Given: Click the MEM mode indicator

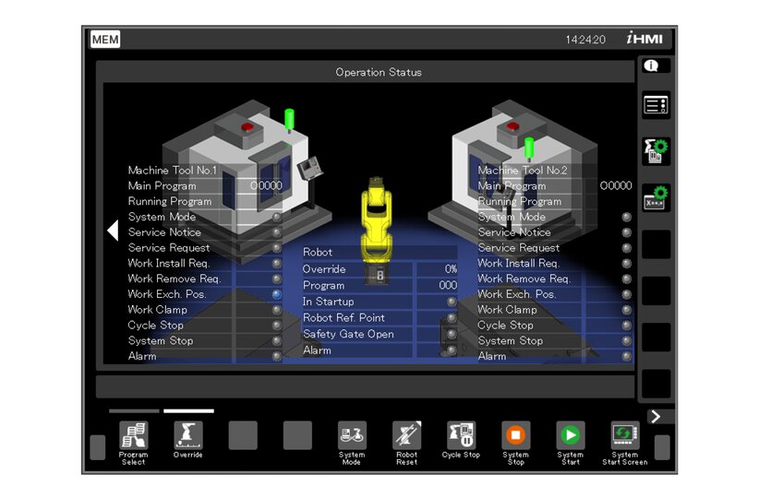Looking at the screenshot, I should (105, 40).
